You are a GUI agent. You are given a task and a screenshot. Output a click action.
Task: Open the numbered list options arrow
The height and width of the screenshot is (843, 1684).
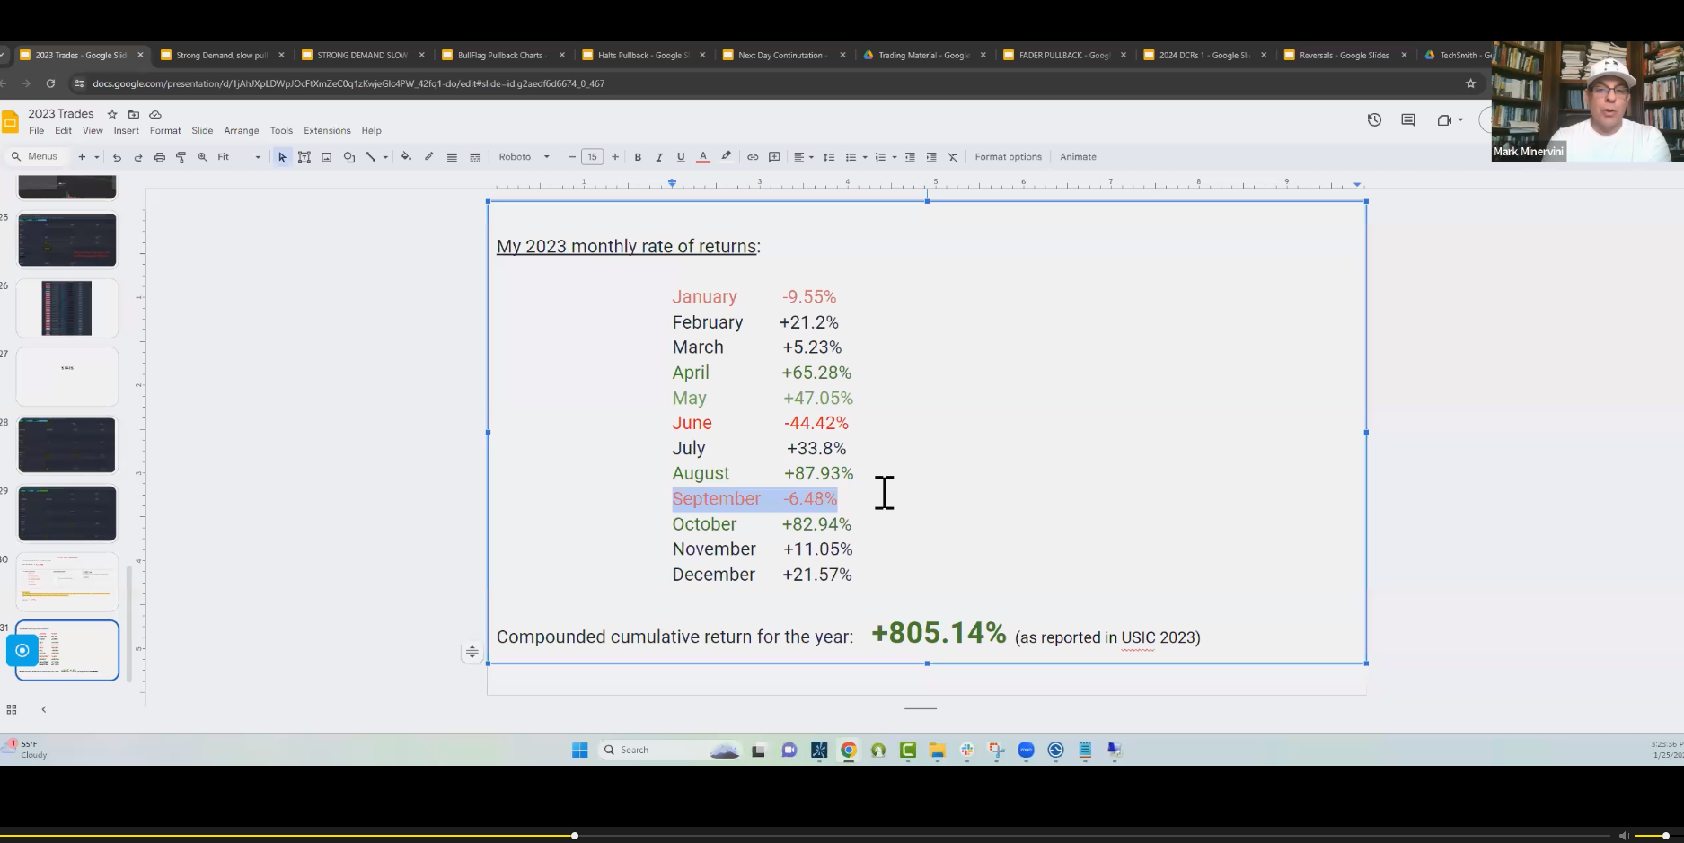[x=895, y=157]
